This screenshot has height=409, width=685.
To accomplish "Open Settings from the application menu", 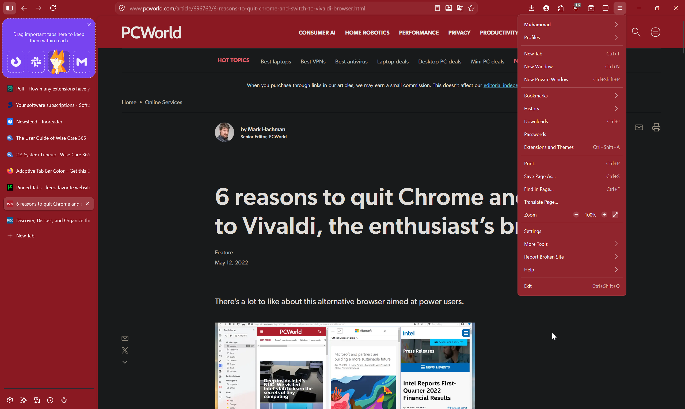I will pos(572,231).
